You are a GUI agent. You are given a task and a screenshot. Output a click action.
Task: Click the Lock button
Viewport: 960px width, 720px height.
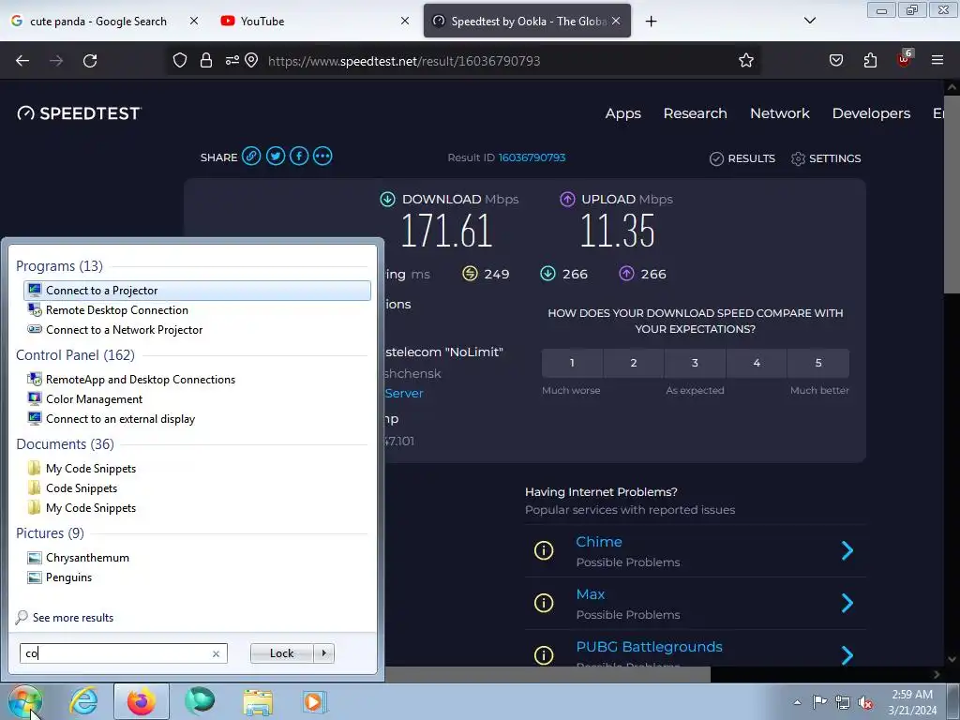point(281,653)
